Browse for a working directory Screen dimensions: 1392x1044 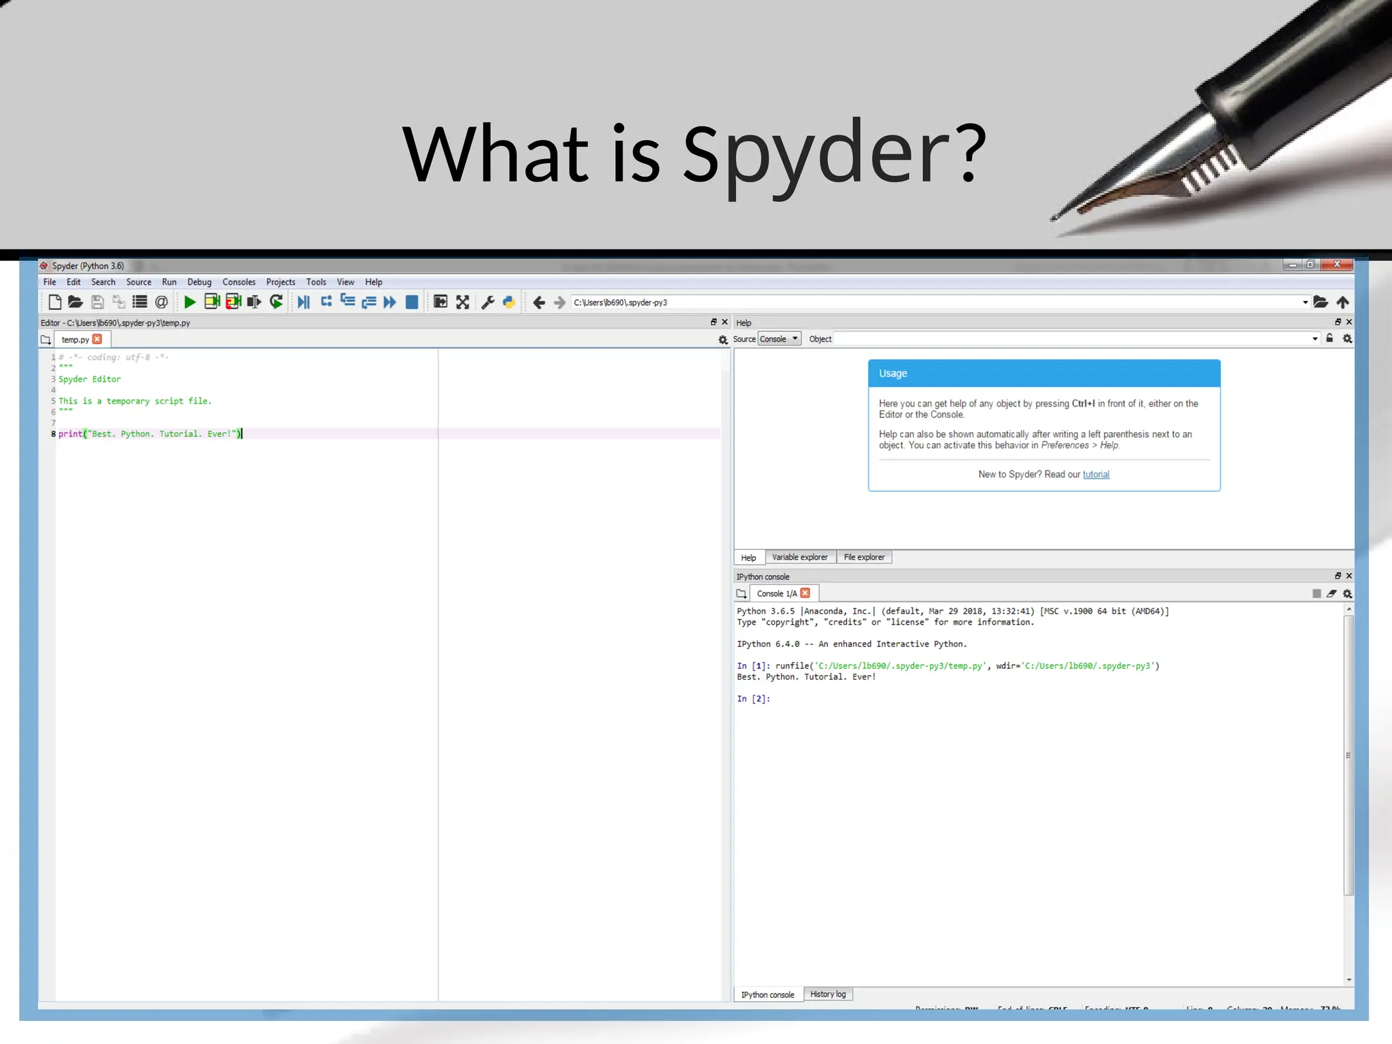[x=1321, y=302]
